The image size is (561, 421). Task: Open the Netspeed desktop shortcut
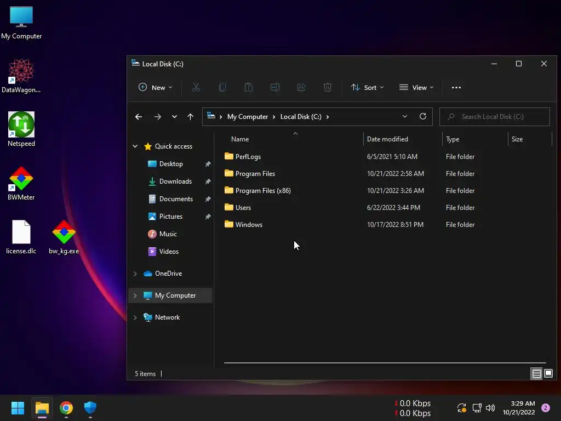[21, 129]
